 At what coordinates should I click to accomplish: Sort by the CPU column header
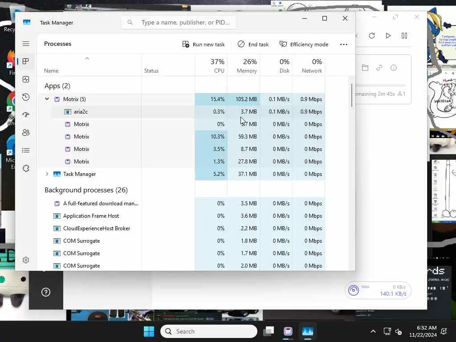pyautogui.click(x=217, y=66)
